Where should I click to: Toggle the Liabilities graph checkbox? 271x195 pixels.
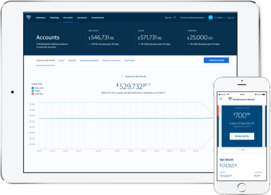point(32,94)
